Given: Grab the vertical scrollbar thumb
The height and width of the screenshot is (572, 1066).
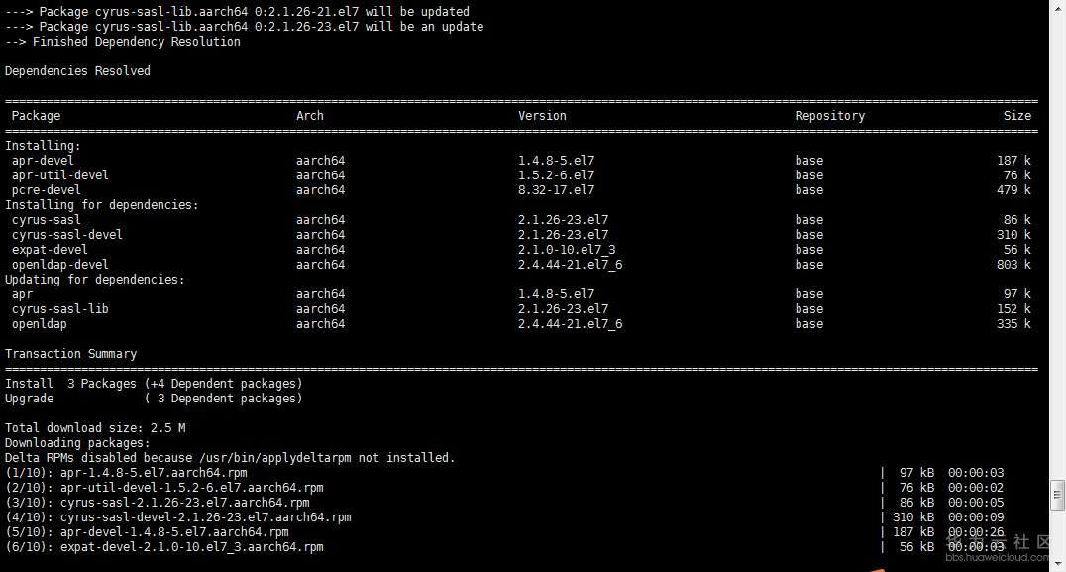Looking at the screenshot, I should 1057,493.
